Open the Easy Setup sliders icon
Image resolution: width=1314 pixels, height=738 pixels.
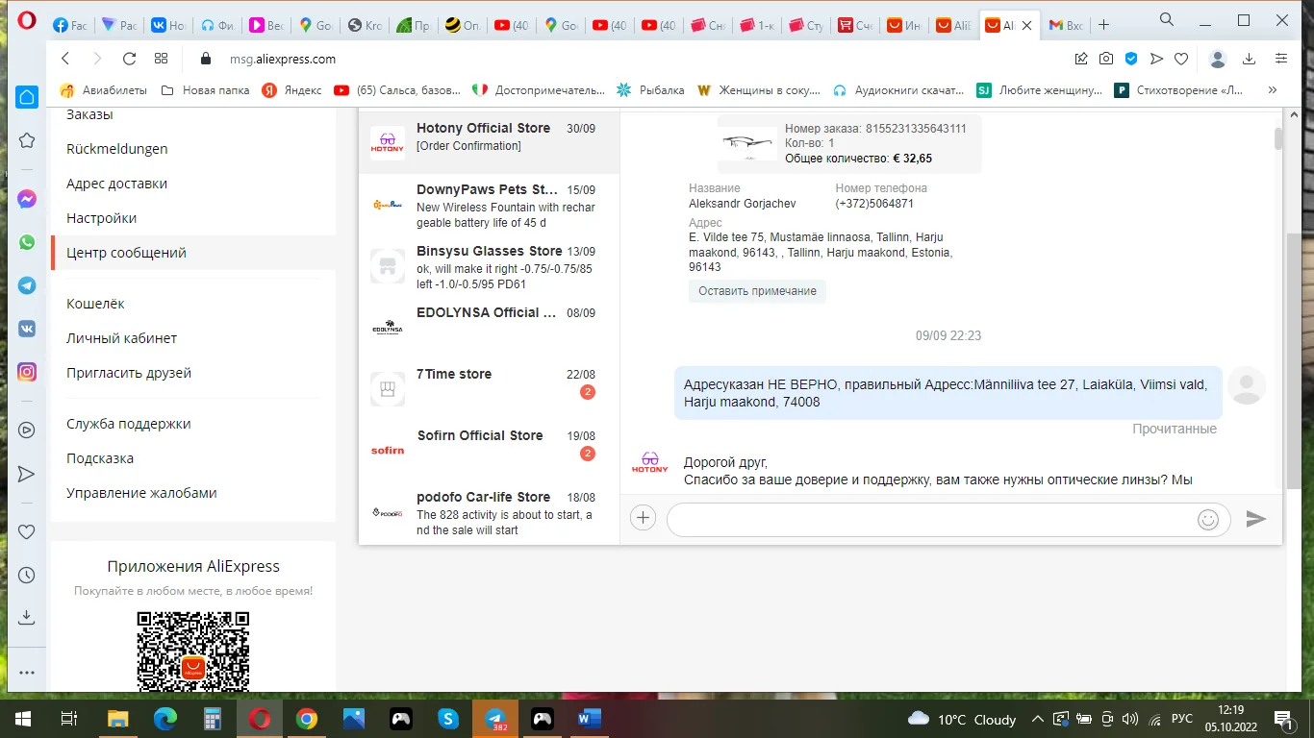1280,59
